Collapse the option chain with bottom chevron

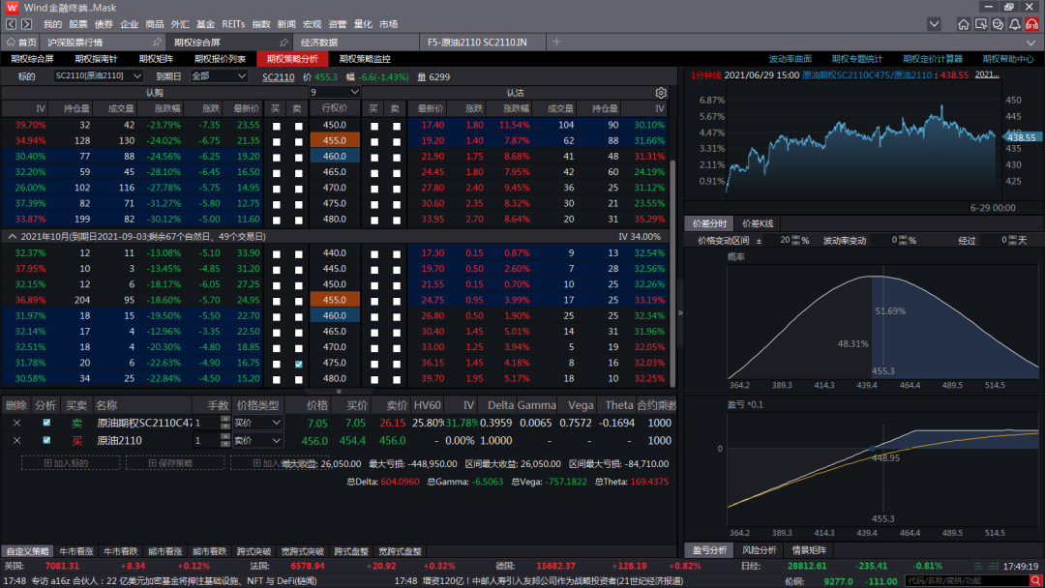(x=339, y=392)
